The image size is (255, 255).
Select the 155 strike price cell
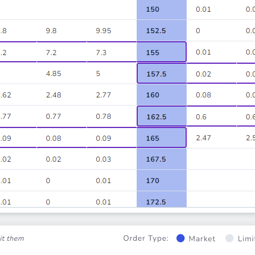(x=162, y=52)
